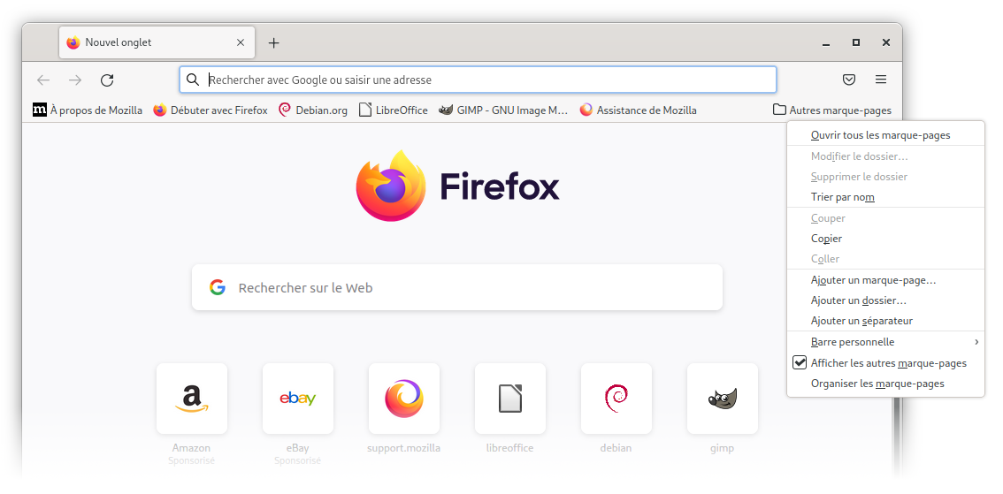Open the eBay shortcut tile

tap(298, 399)
